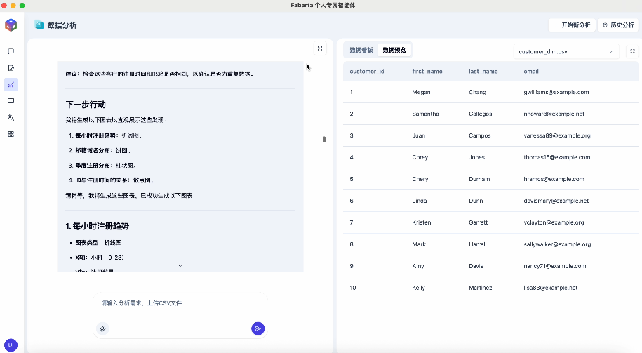
Task: Expand the data preview panel to fullscreen
Action: click(633, 51)
